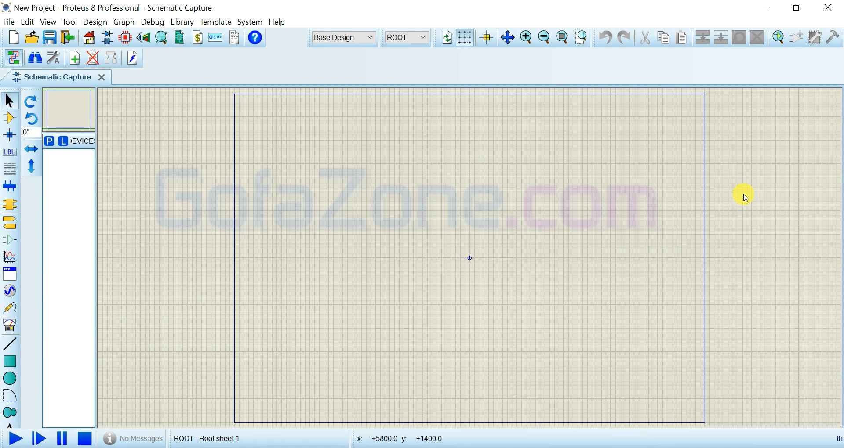Image resolution: width=844 pixels, height=448 pixels.
Task: Open the Library menu
Action: [x=182, y=22]
